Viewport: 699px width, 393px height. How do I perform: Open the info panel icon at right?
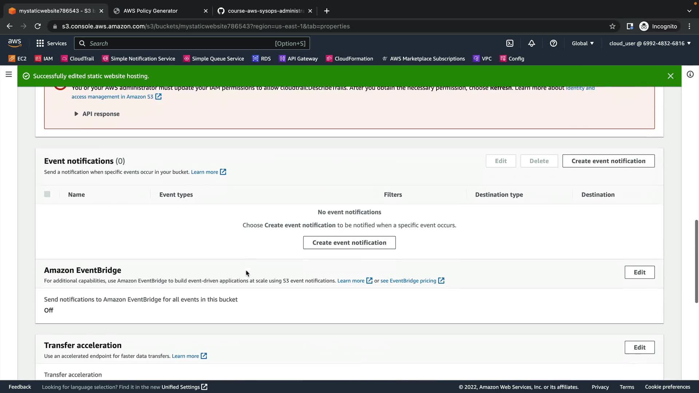690,75
